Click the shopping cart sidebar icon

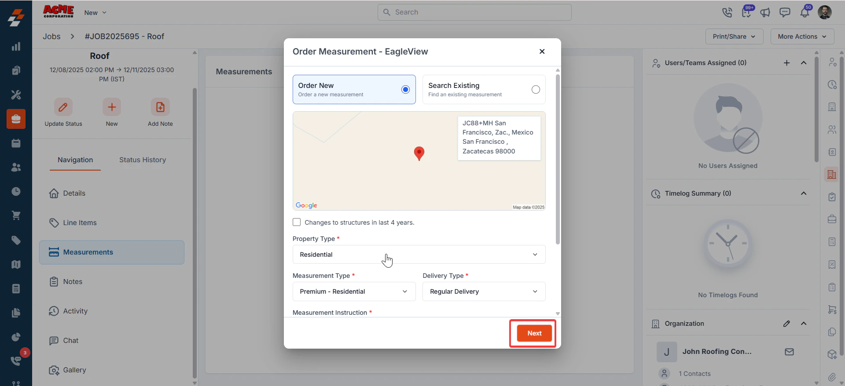pos(16,215)
